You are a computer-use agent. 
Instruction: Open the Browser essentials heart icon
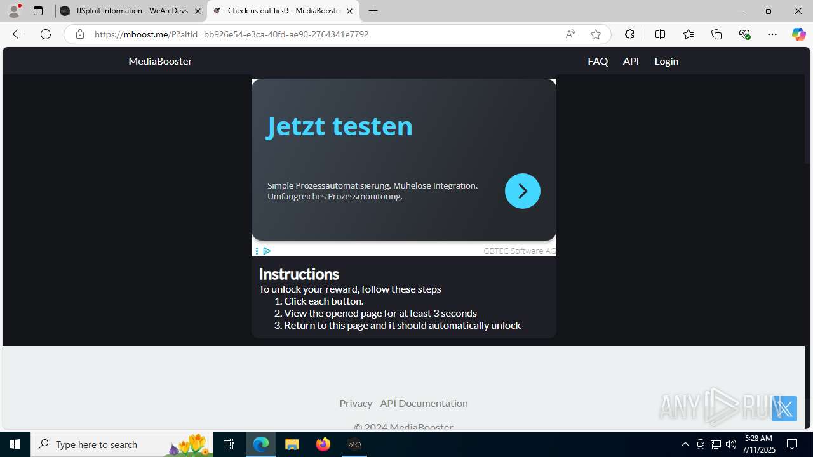coord(744,34)
